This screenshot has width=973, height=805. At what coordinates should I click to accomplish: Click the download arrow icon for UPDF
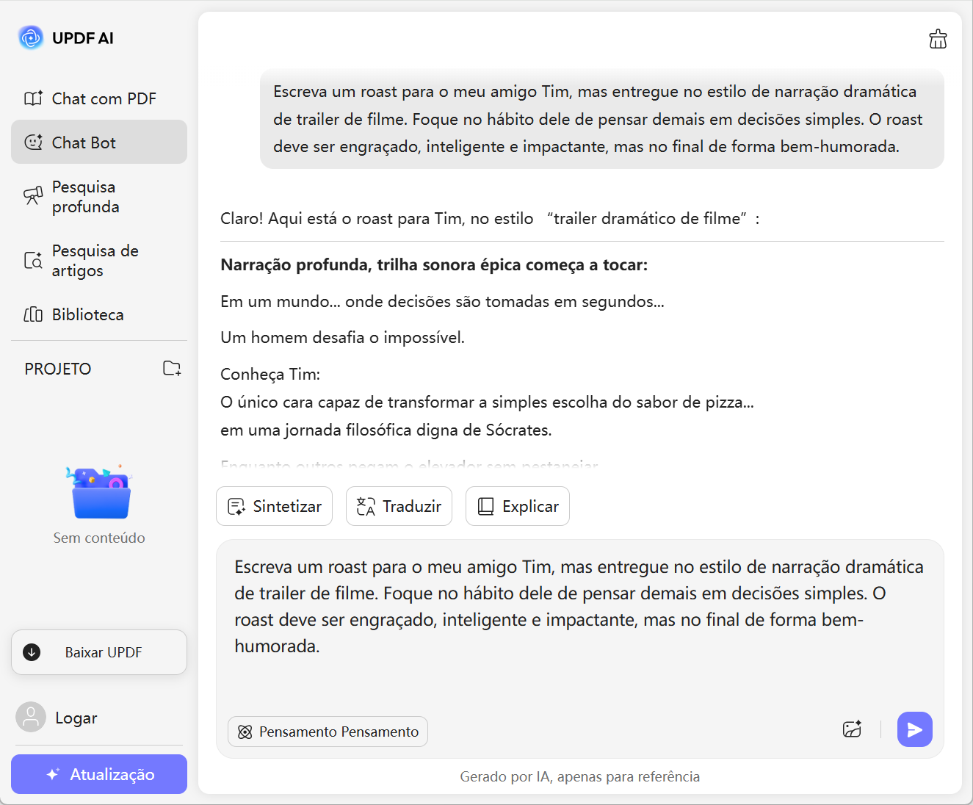(32, 652)
